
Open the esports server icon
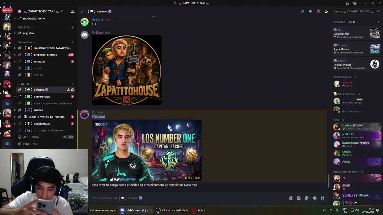7,17
